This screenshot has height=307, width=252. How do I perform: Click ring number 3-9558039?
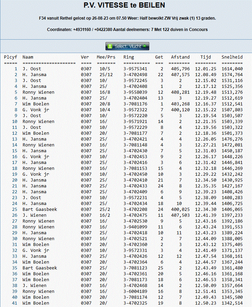coord(135,92)
